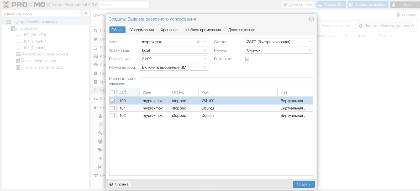Click the tags (pools) icon in sidebar
This screenshot has width=420, height=191.
pyautogui.click(x=100, y=150)
